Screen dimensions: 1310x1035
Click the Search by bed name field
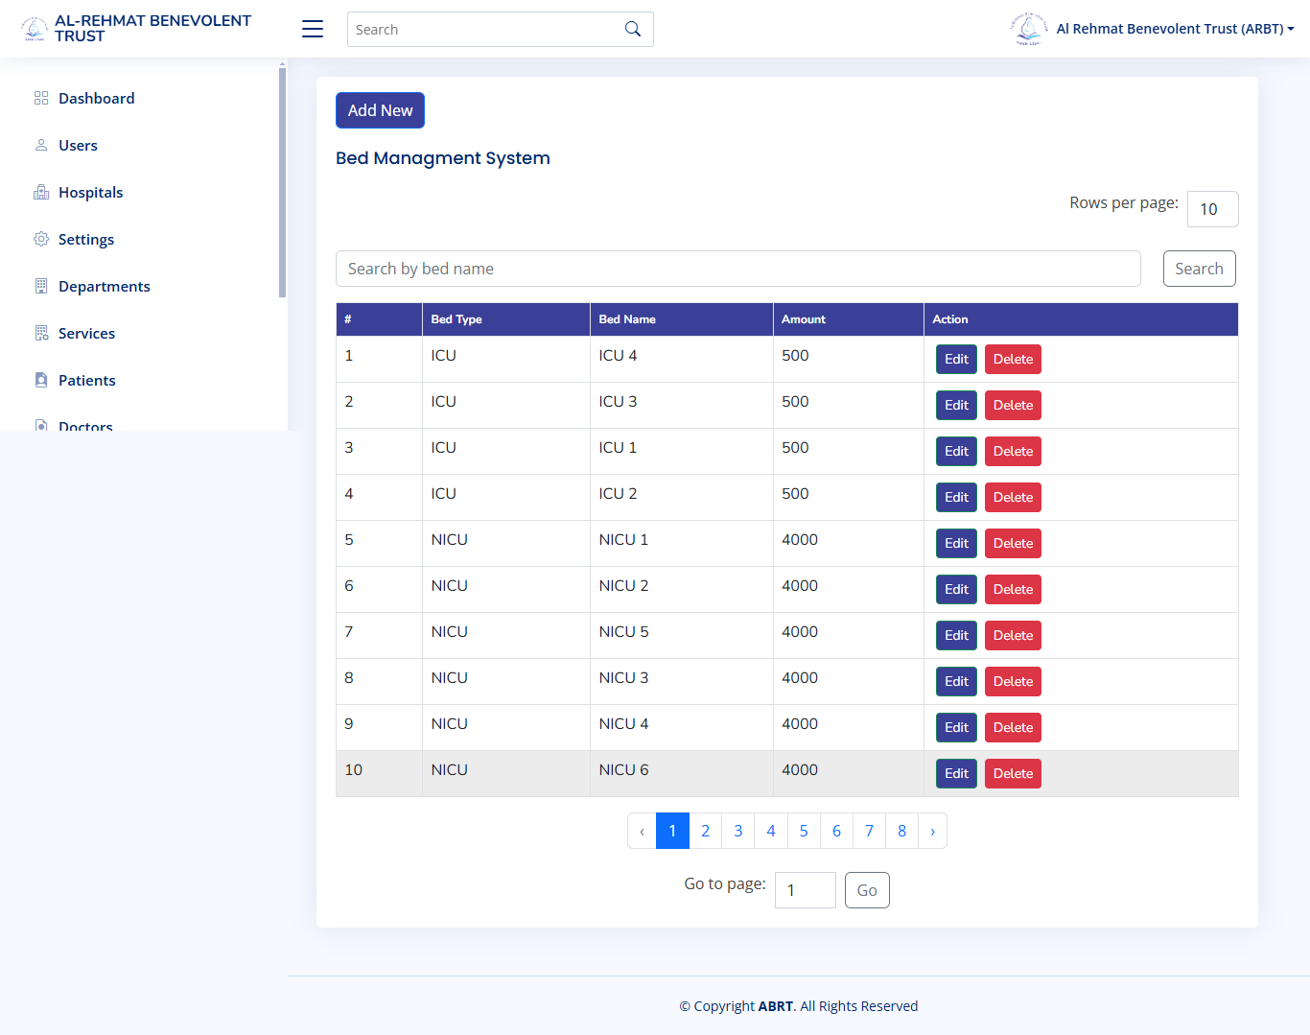coord(737,269)
